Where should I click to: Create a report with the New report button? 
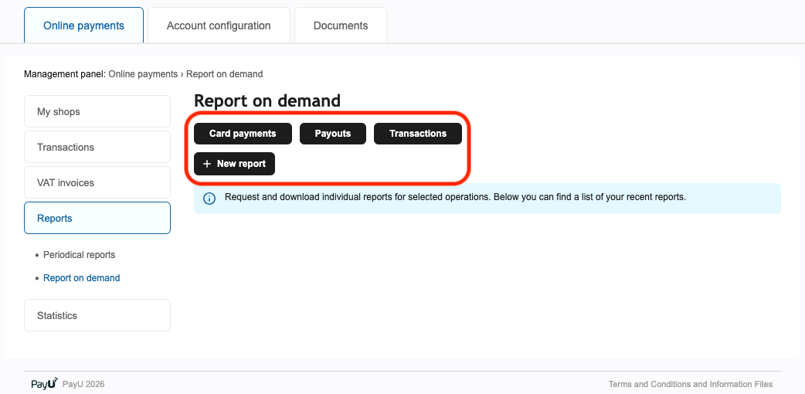tap(234, 164)
